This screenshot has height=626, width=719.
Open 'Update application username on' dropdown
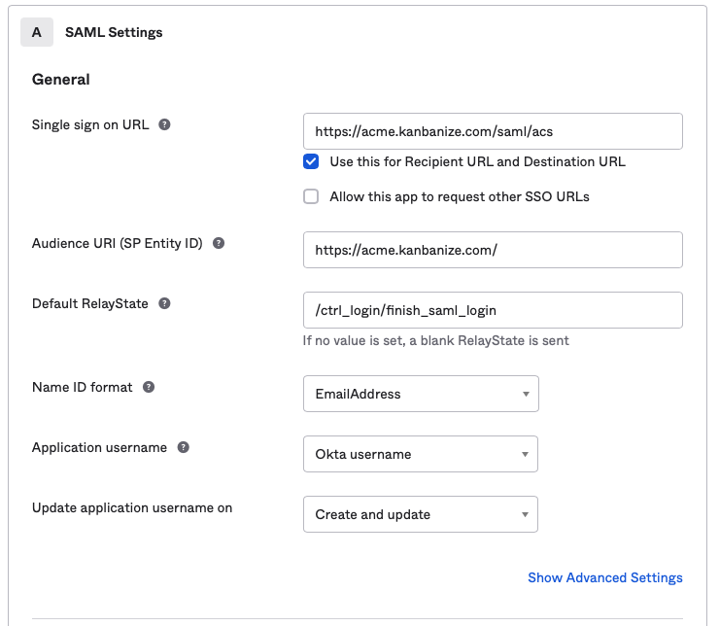(421, 514)
